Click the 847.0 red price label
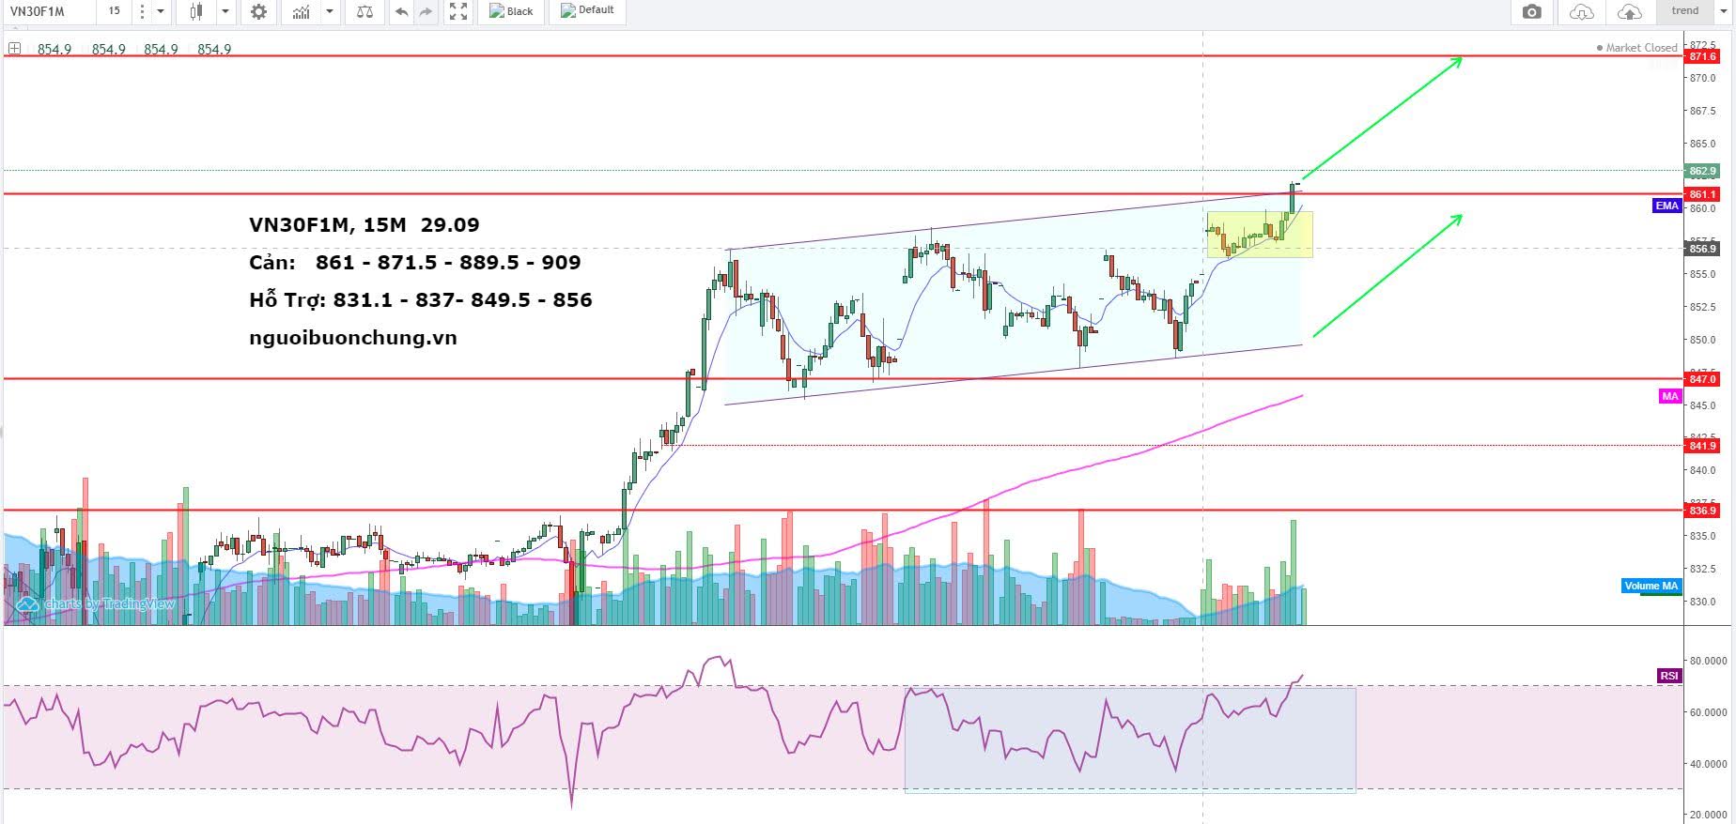This screenshot has height=824, width=1736. 1703,379
